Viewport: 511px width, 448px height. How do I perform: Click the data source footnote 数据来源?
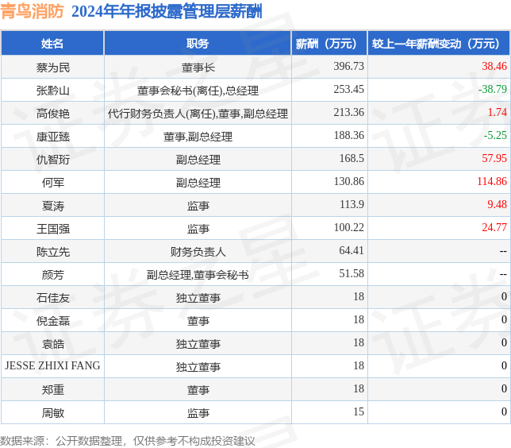[x=128, y=441]
